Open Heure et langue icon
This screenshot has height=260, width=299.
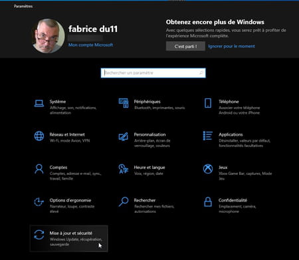point(124,169)
